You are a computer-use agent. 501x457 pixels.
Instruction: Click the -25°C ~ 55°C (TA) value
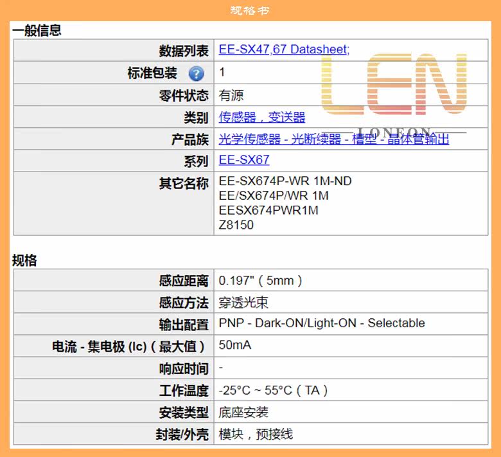273,390
